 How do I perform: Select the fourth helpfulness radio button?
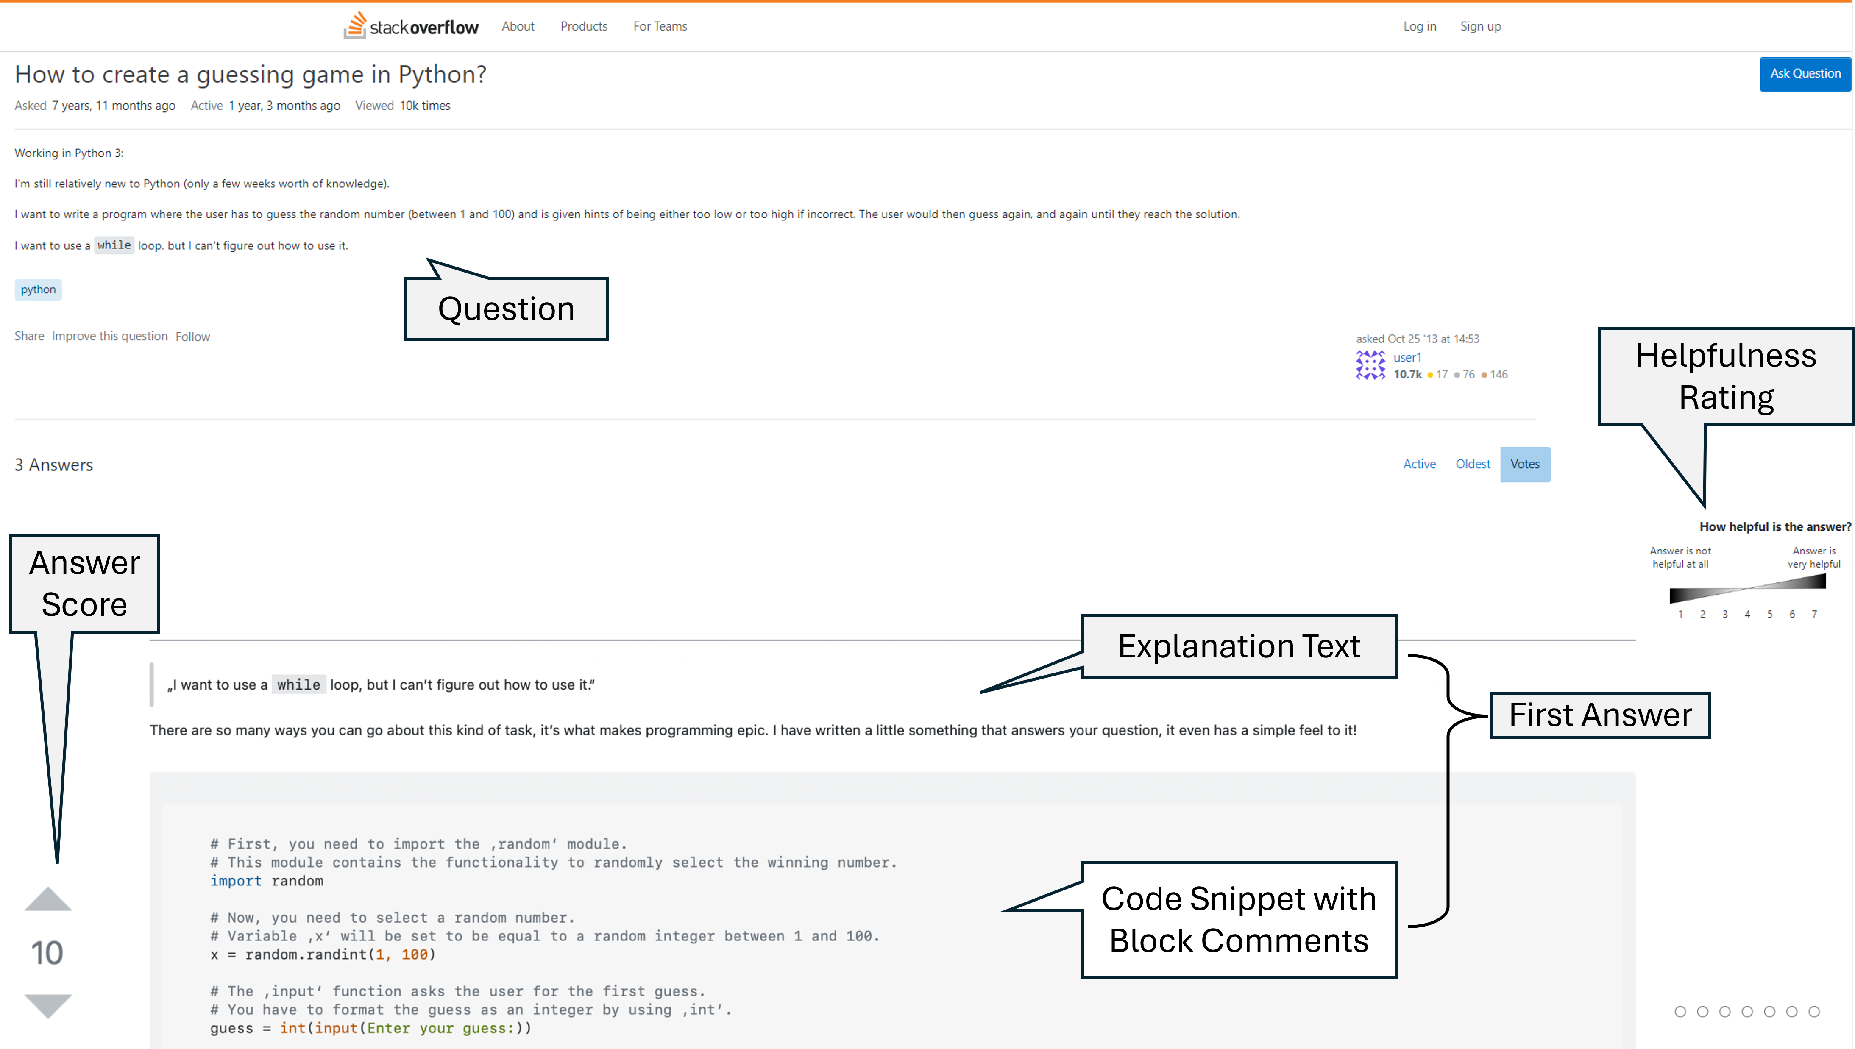1747,1012
